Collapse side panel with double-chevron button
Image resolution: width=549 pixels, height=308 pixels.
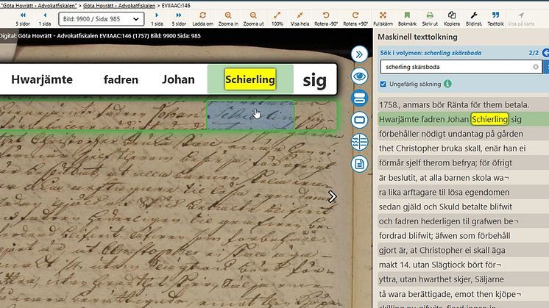tap(359, 54)
